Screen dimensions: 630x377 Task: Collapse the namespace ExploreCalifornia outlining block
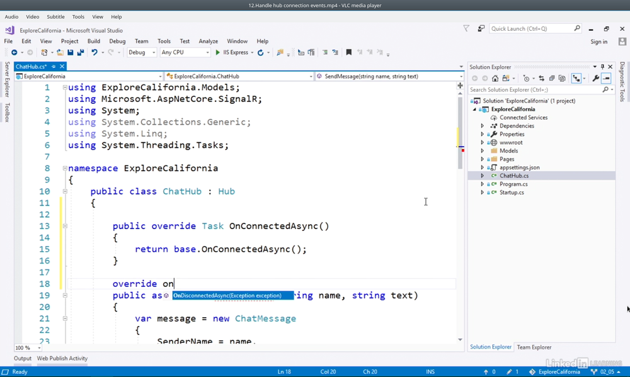click(65, 168)
